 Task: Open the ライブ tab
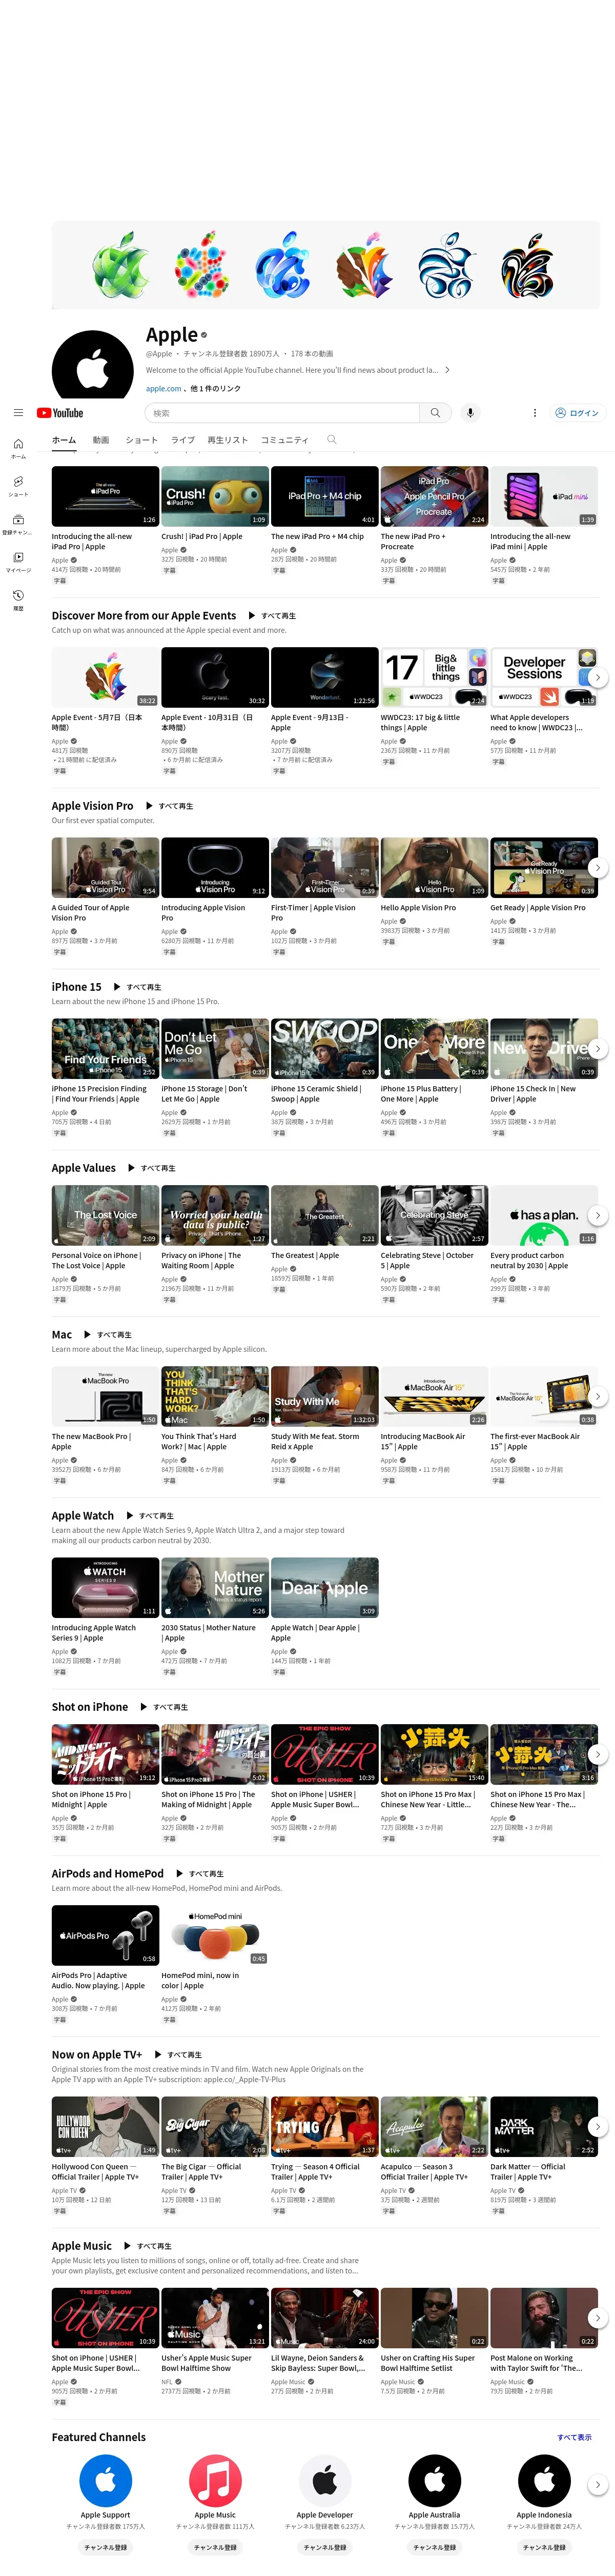[183, 440]
